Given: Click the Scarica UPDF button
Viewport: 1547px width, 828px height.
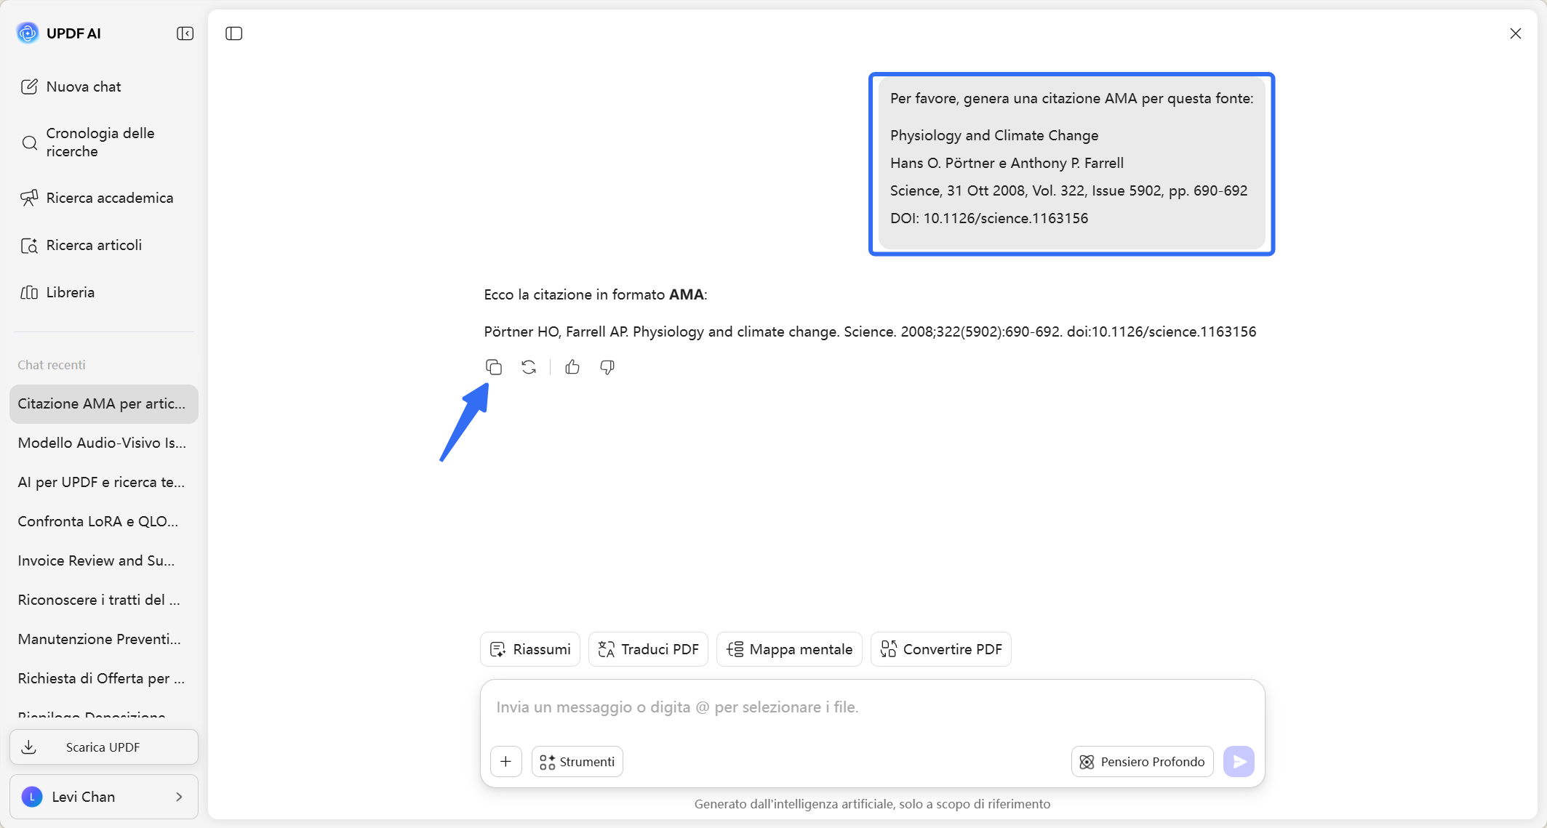Looking at the screenshot, I should 103,747.
